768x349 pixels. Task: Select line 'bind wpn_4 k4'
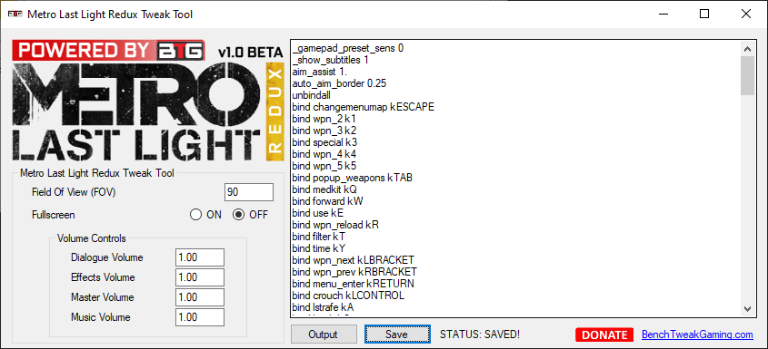coord(324,154)
